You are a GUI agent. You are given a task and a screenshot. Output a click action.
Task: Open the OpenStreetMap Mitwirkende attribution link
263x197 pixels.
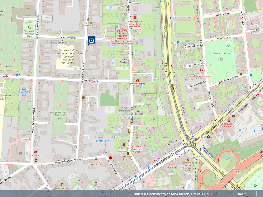168,194
